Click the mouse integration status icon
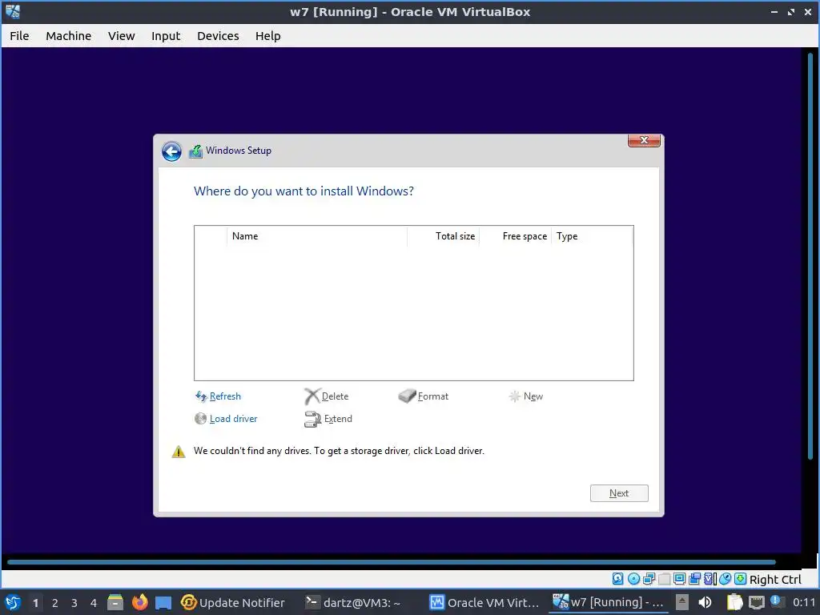Screen dimensions: 820x615 pyautogui.click(x=725, y=579)
